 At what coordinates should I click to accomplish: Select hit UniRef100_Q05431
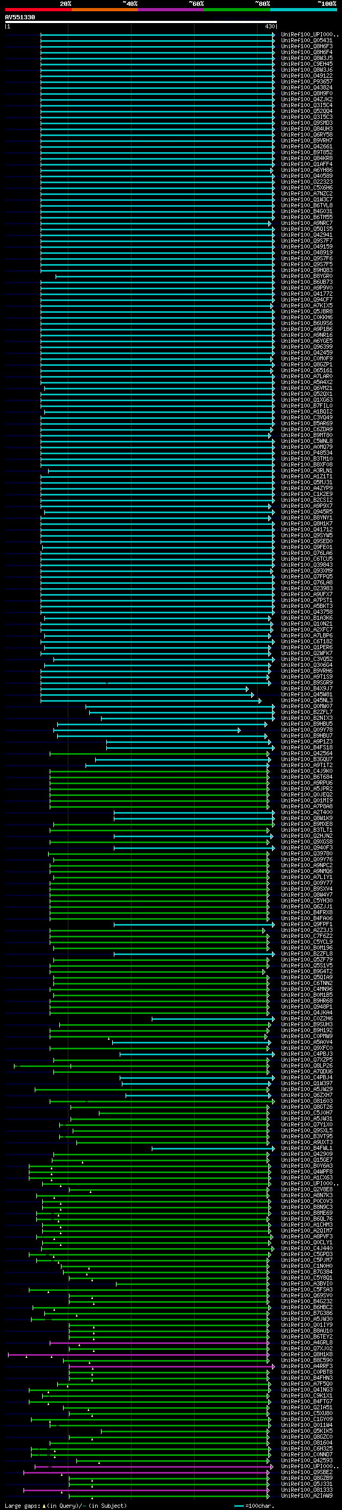tap(307, 41)
